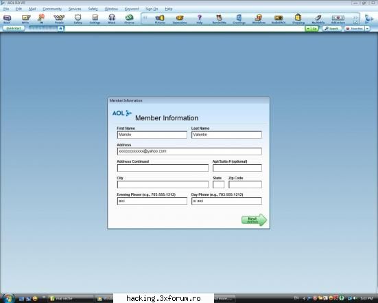Screen dimensions: 378x303
Task: Open the Finance money icon
Action: [129, 19]
